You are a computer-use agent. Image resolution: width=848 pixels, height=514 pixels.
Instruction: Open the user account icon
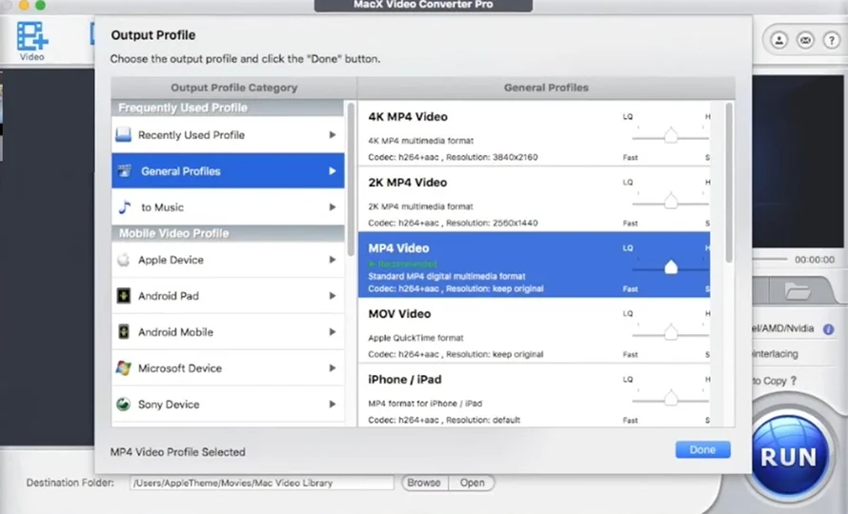point(778,40)
